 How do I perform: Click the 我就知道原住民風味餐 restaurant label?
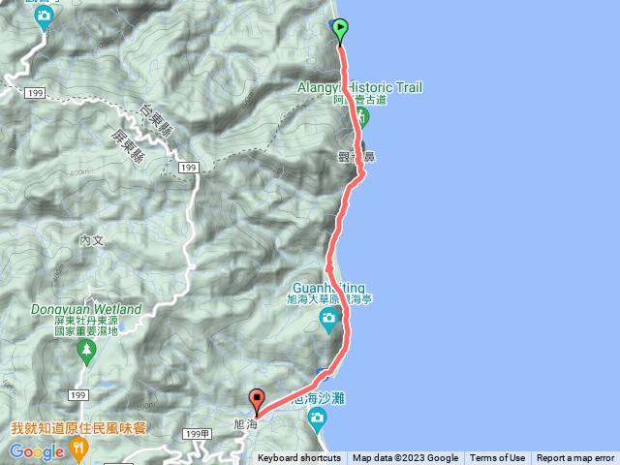point(78,428)
